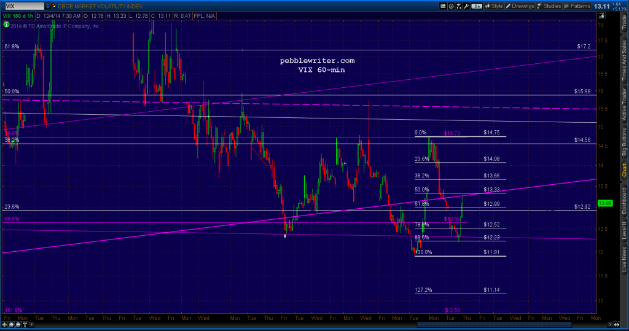Click the zoom icon at bottom right corner
Viewport: 629px width, 331px height.
[x=617, y=325]
